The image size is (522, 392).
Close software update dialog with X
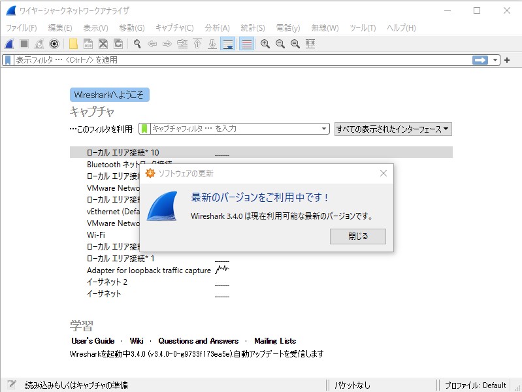(x=383, y=173)
